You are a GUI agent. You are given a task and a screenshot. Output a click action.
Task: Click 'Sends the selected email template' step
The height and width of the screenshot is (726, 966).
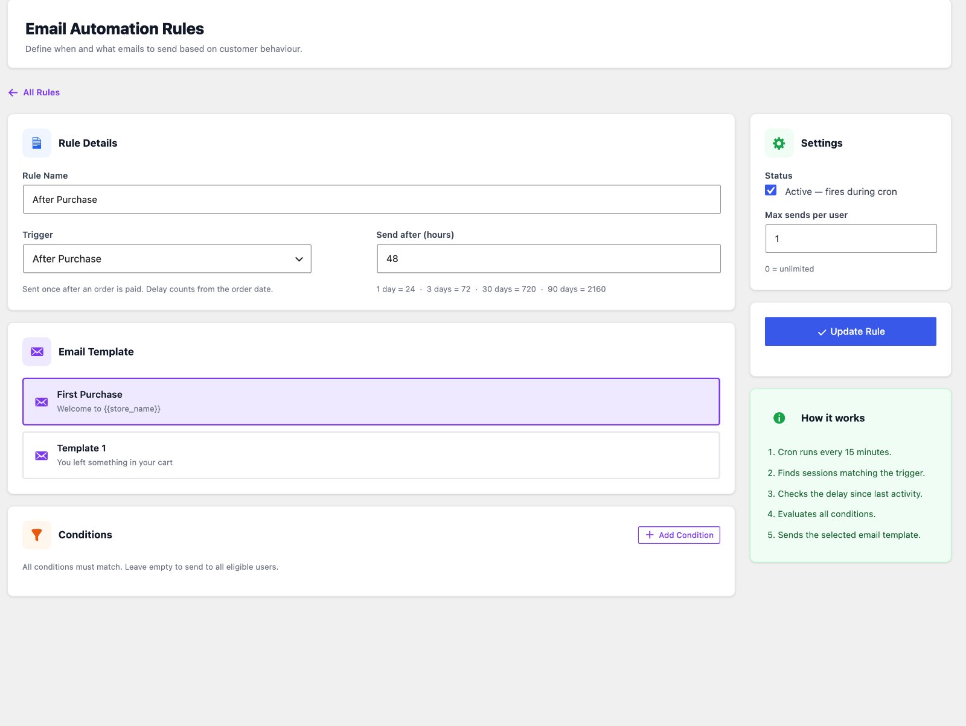pyautogui.click(x=849, y=535)
